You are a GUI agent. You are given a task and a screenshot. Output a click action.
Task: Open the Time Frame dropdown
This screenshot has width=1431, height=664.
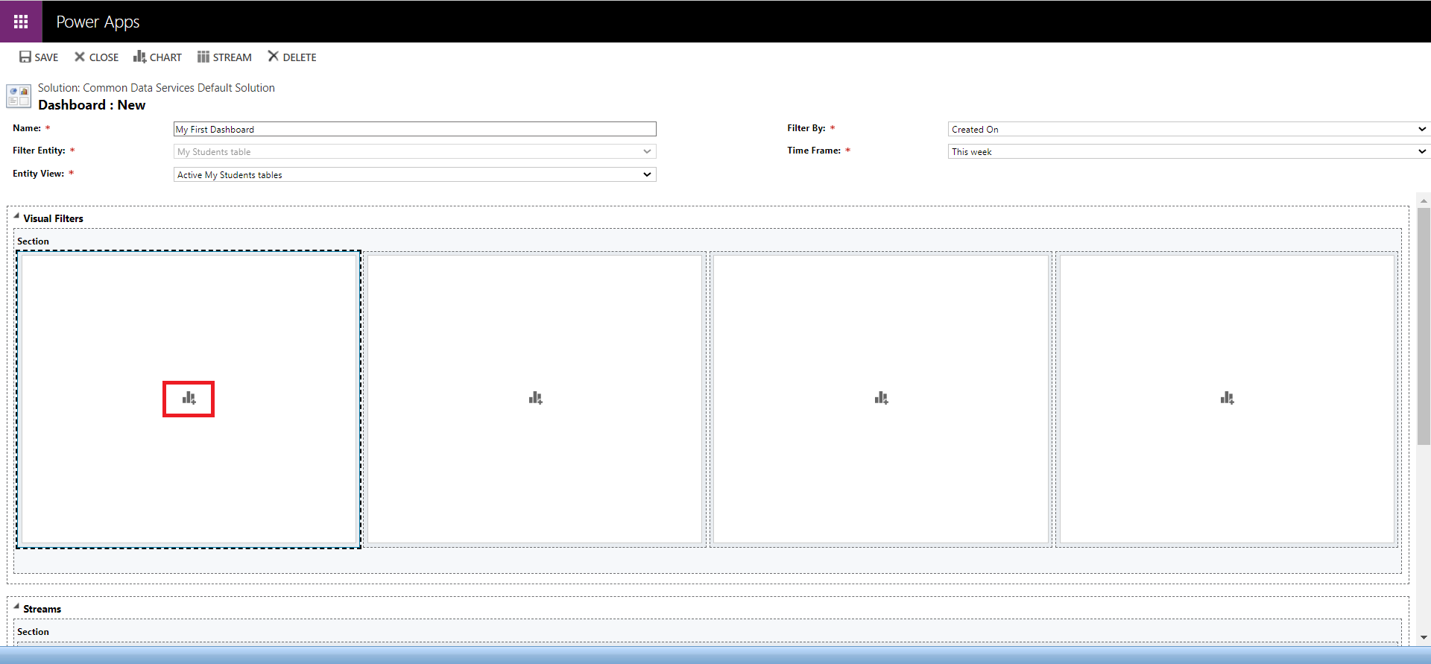coord(1188,151)
